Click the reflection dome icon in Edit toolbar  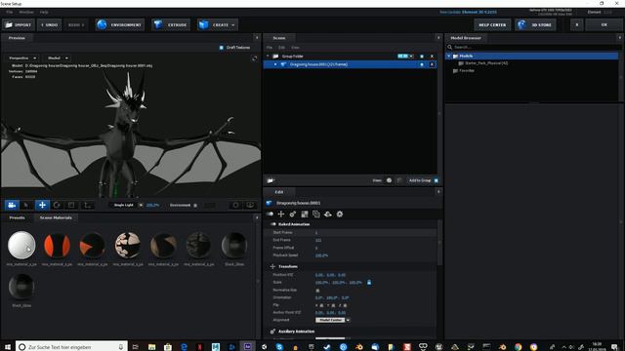pyautogui.click(x=328, y=214)
